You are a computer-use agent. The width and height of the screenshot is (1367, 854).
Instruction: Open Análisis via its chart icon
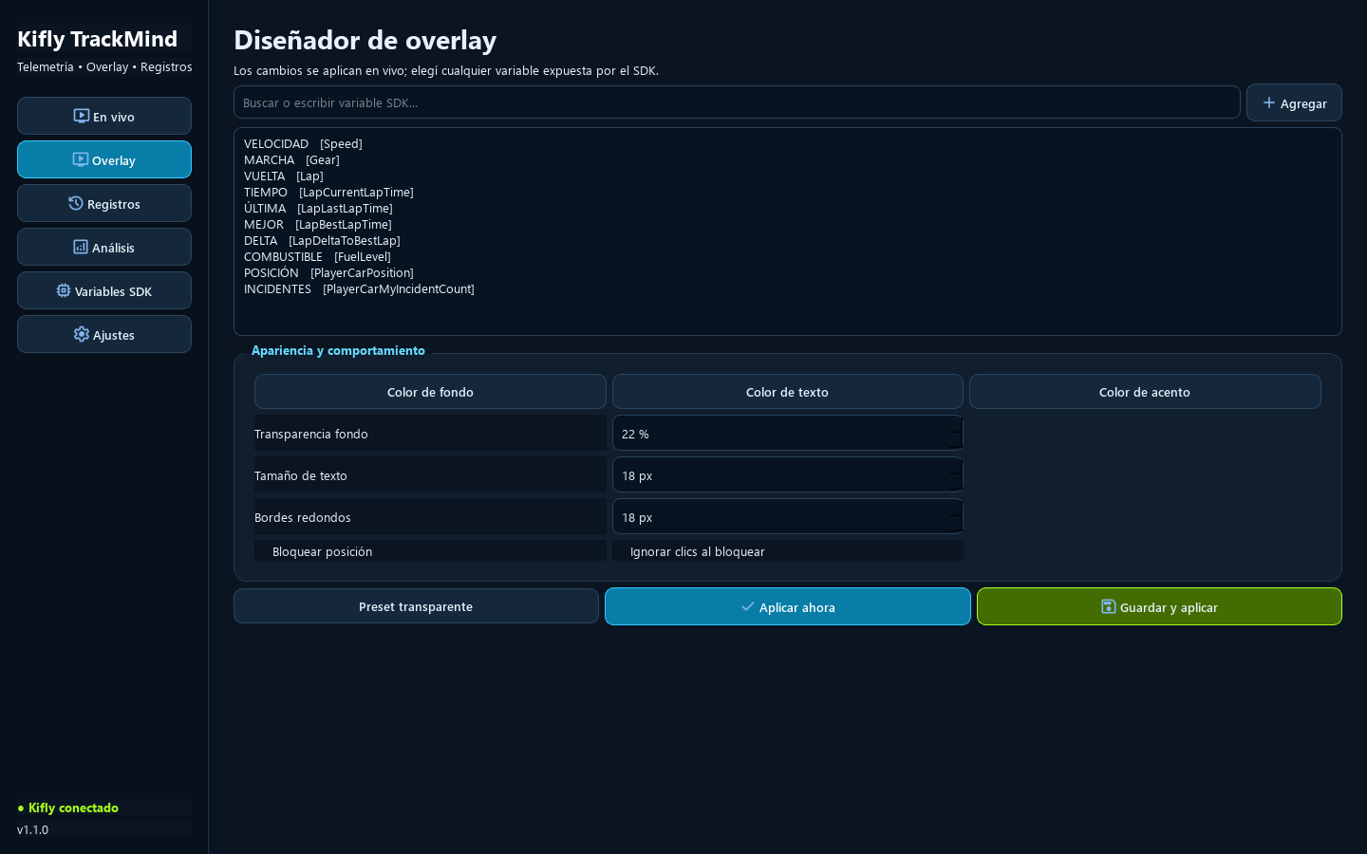[81, 247]
